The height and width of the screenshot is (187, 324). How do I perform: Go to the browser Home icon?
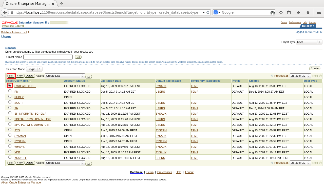[x=308, y=12]
